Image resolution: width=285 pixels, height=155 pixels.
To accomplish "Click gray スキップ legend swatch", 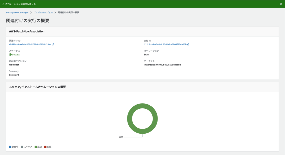I will (x=22, y=147).
